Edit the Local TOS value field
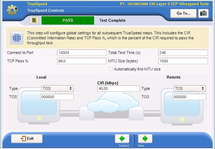 pos(57,97)
